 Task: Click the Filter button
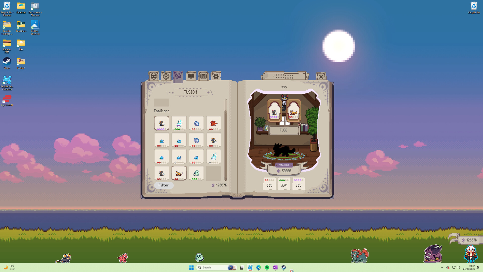tap(164, 185)
